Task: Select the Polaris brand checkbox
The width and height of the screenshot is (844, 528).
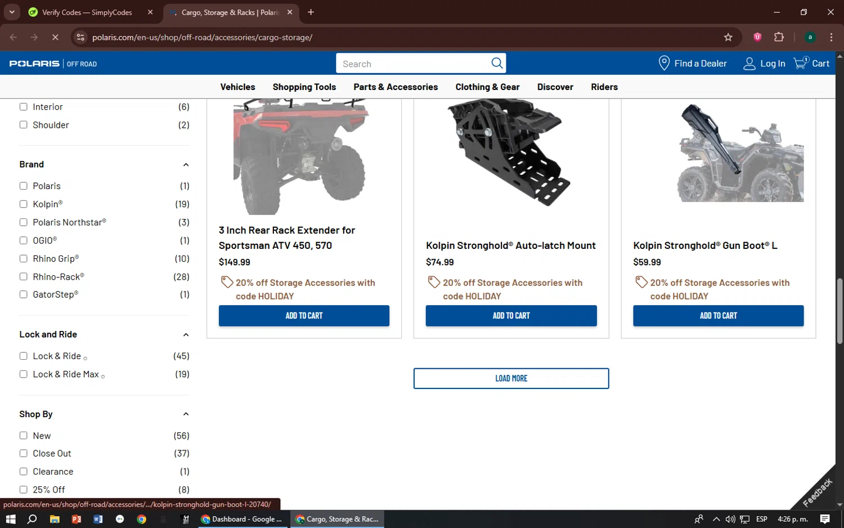Action: click(23, 186)
